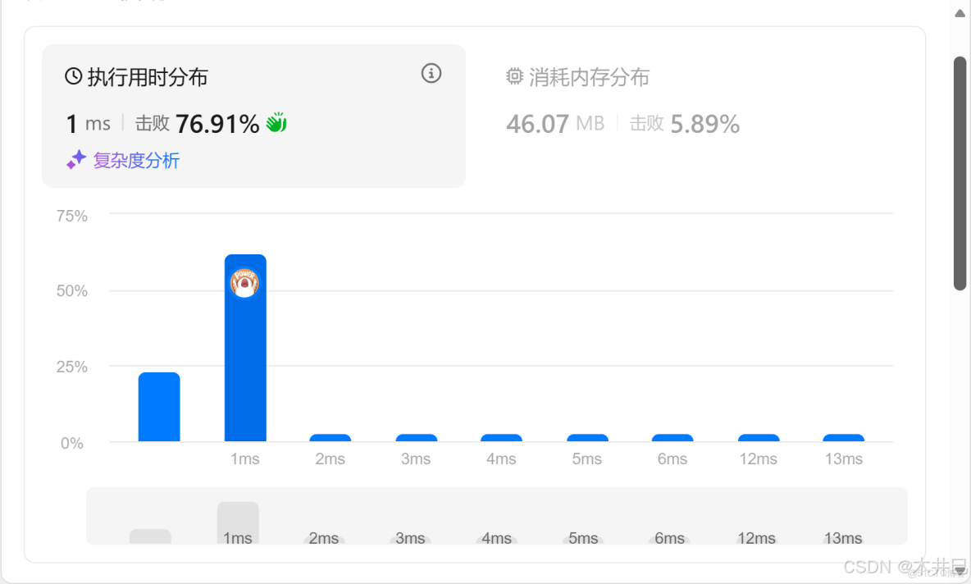This screenshot has height=584, width=971.
Task: Click the POWER badge on the tallest 1ms bar
Action: [244, 282]
